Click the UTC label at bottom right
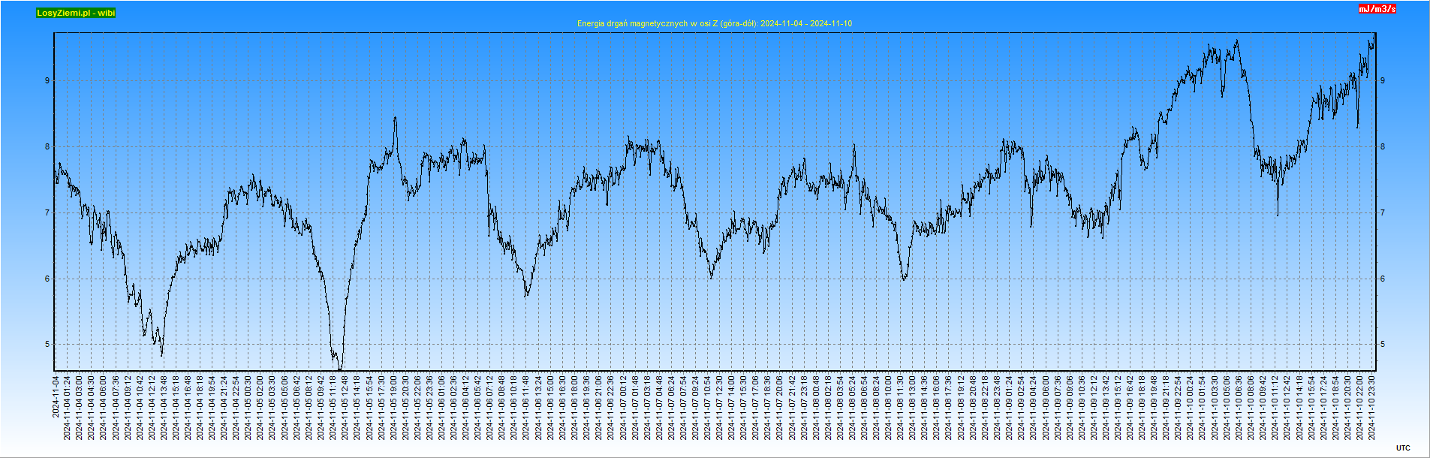 click(1403, 448)
